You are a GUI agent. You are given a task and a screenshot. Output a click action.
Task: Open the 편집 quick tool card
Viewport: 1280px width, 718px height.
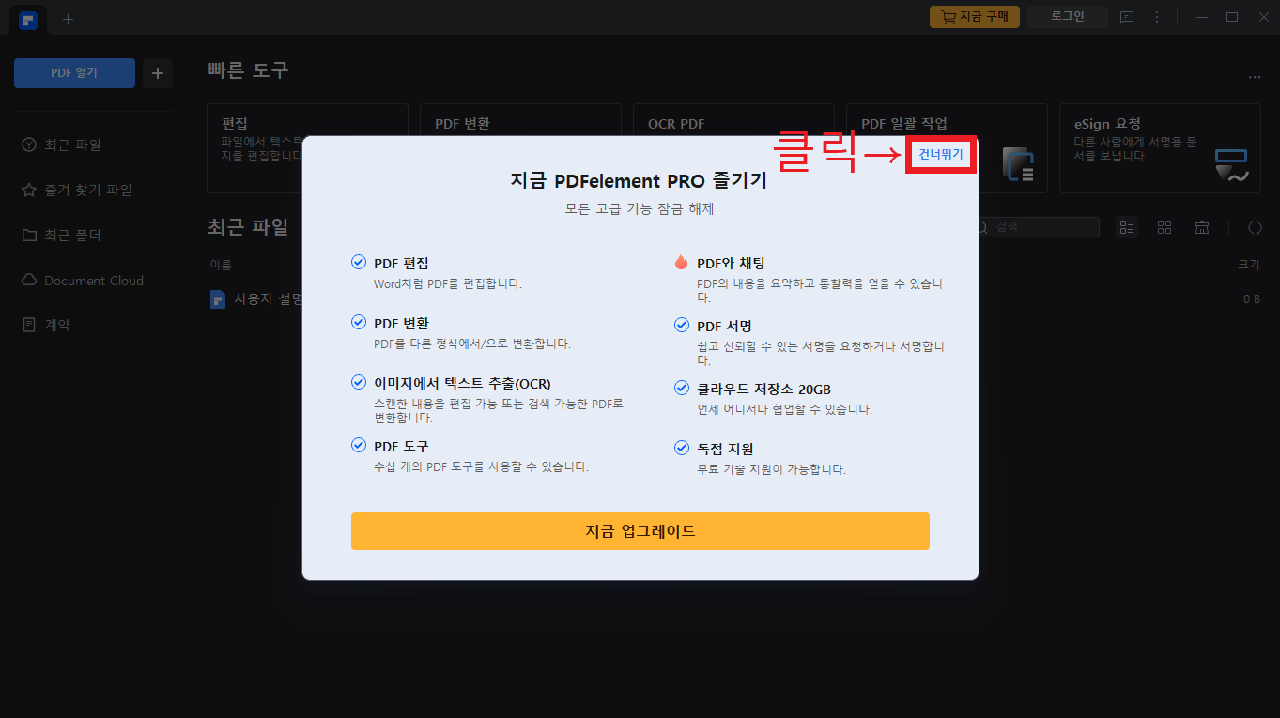(307, 148)
